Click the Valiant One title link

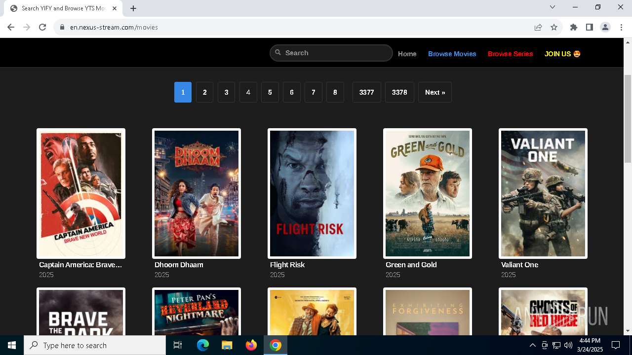[x=519, y=265]
